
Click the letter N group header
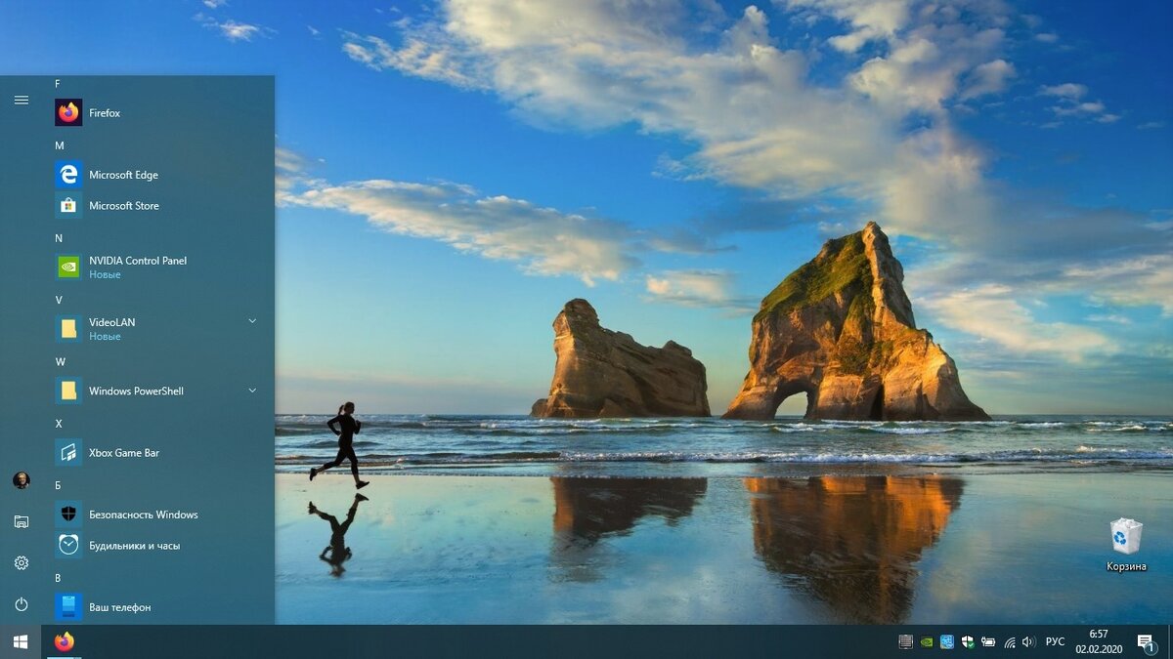[x=59, y=238]
